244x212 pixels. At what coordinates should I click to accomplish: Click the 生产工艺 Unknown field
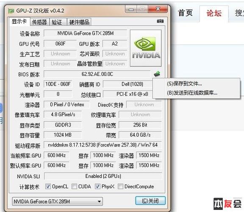coord(60,54)
